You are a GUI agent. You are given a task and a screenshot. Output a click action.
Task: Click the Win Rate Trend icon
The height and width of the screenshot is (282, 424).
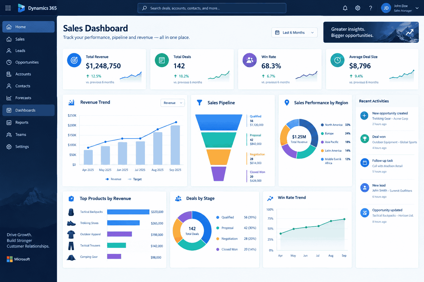[270, 198]
